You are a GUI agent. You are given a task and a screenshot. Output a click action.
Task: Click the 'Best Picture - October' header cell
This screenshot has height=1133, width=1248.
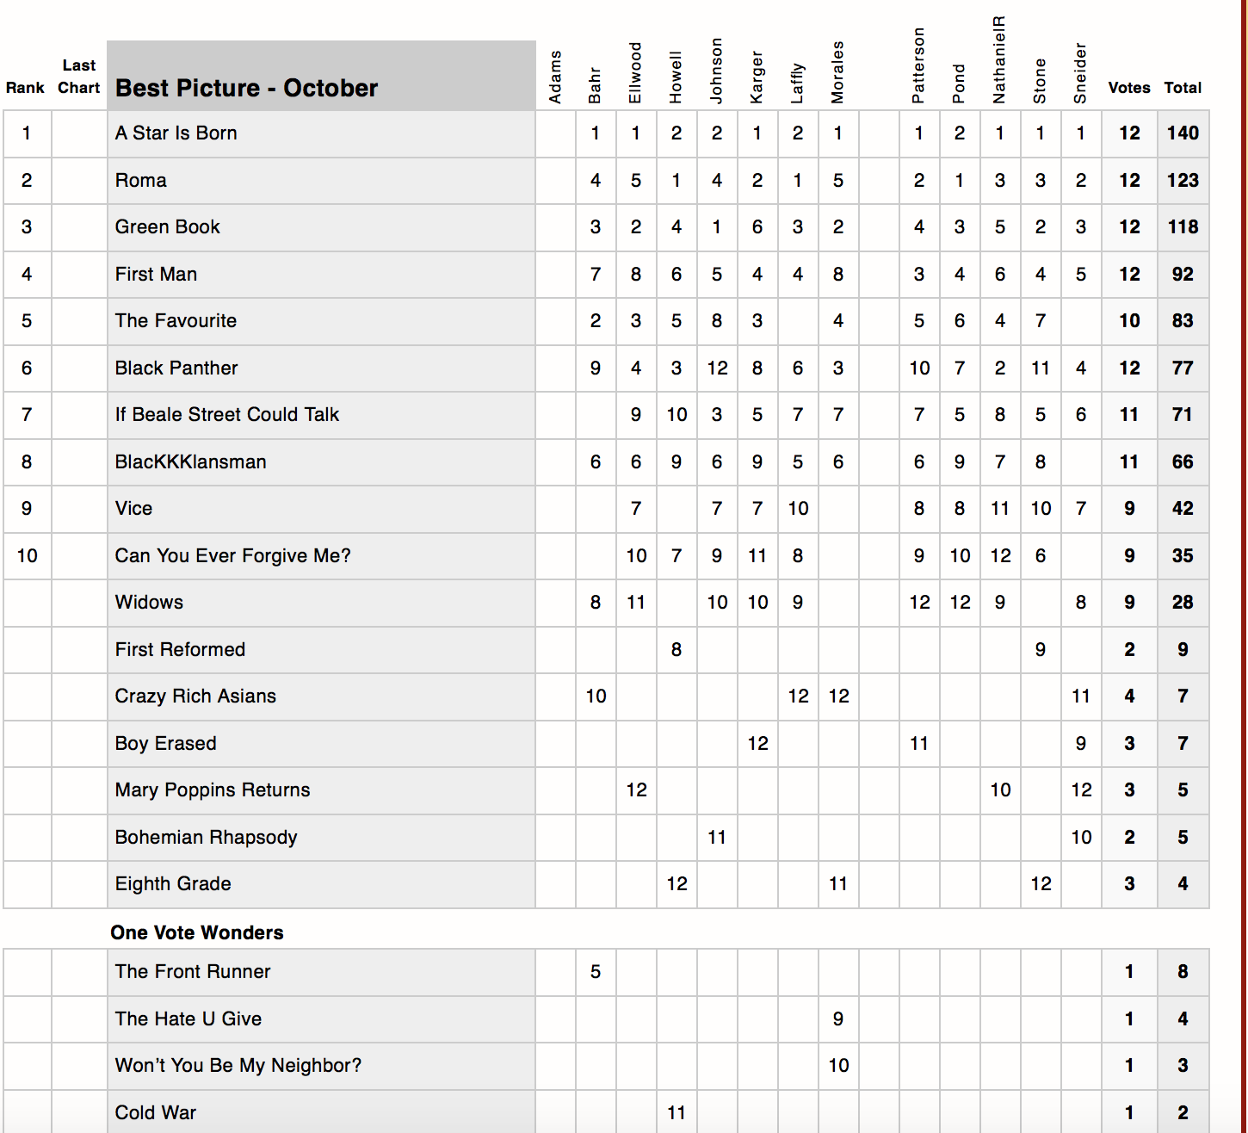(246, 88)
